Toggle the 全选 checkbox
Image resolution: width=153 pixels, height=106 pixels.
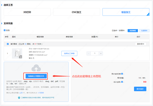[5, 30]
